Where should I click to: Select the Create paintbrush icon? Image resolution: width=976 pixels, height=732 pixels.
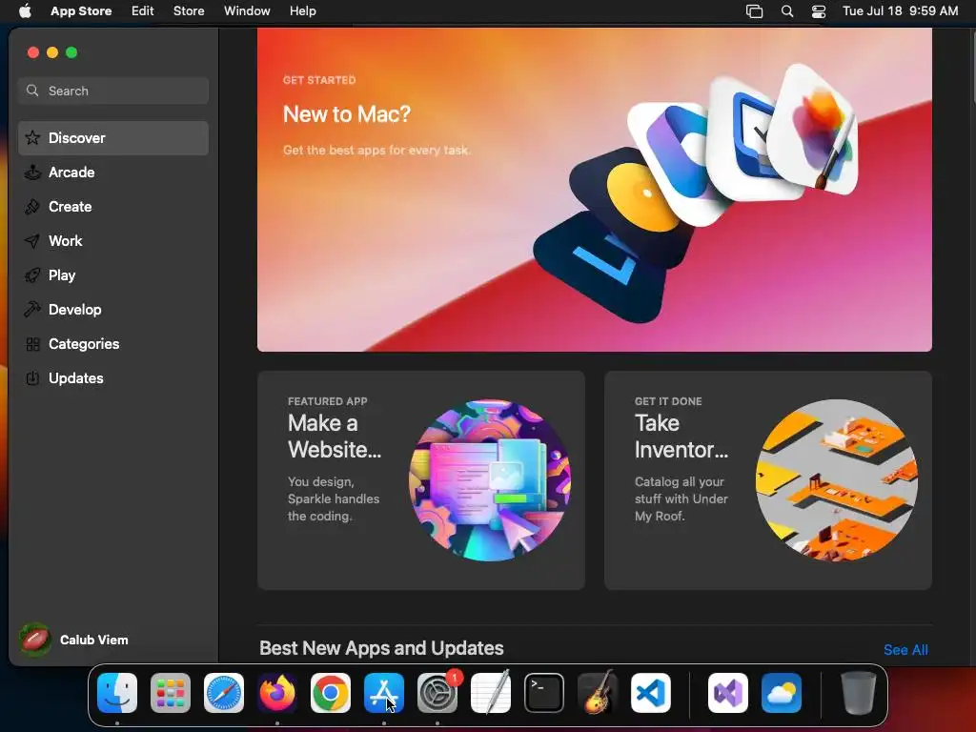[x=32, y=207]
